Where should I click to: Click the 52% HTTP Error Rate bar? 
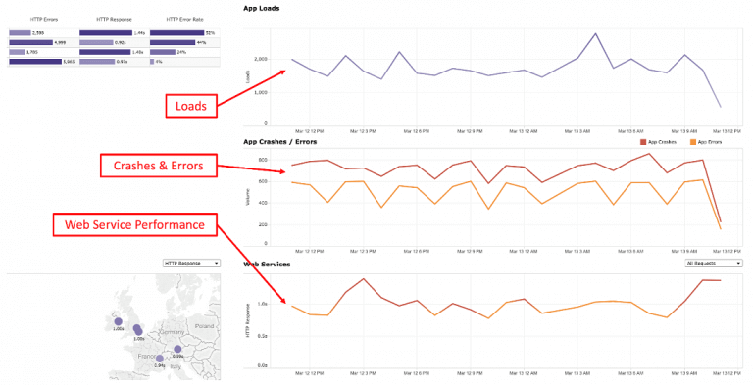(x=176, y=33)
